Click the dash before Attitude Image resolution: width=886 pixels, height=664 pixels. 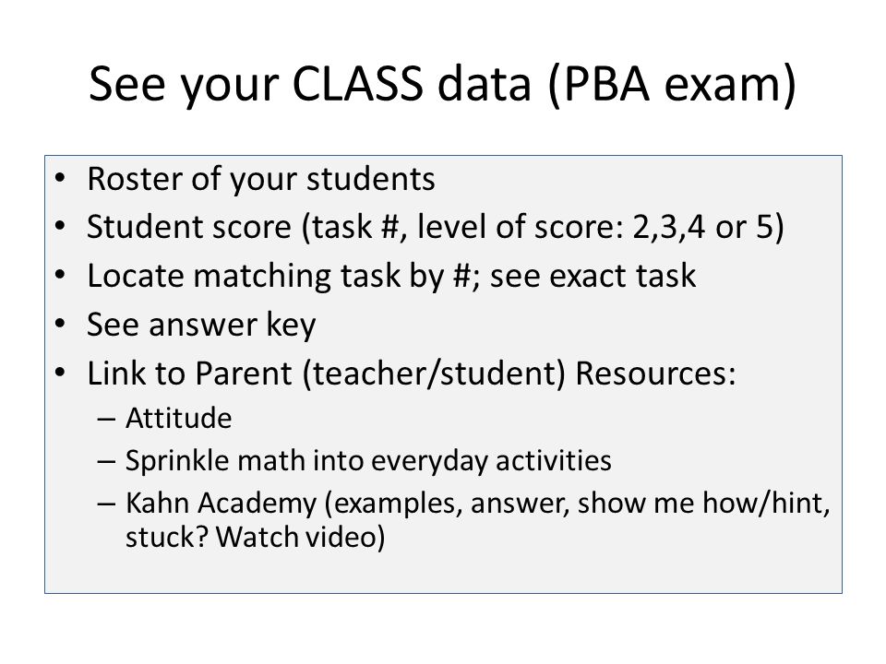(x=105, y=420)
